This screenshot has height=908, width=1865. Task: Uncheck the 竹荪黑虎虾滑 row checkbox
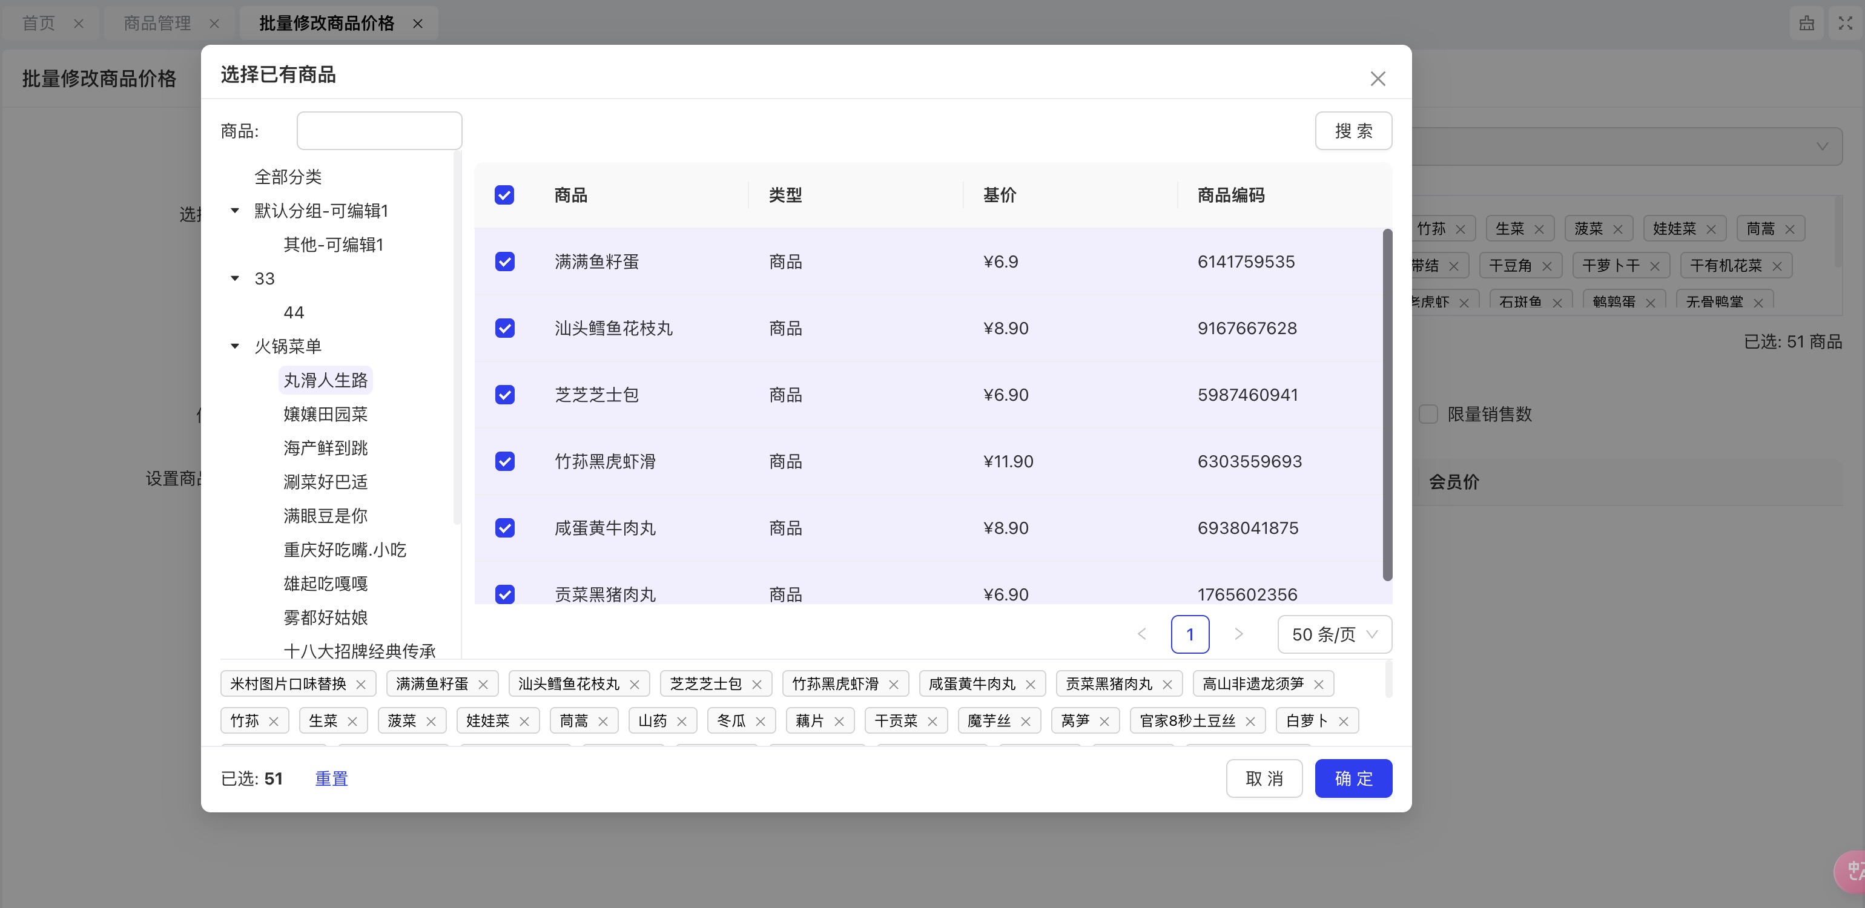tap(504, 462)
